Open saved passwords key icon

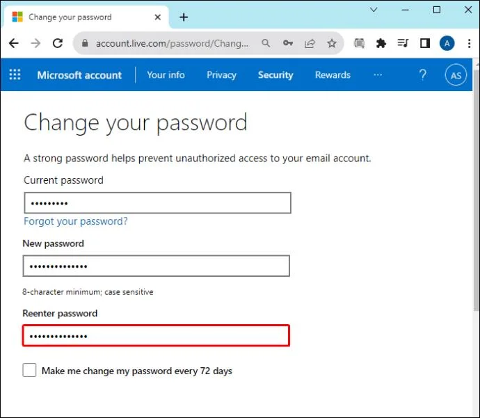288,43
